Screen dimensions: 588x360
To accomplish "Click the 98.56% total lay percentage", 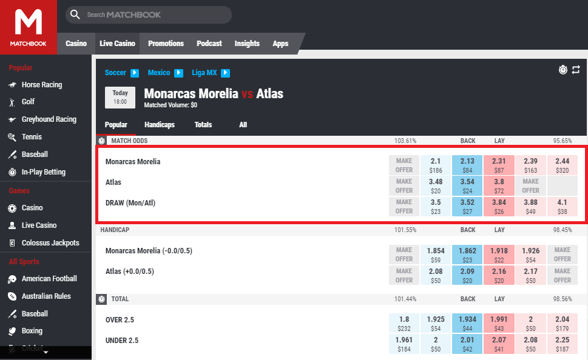I will (563, 299).
